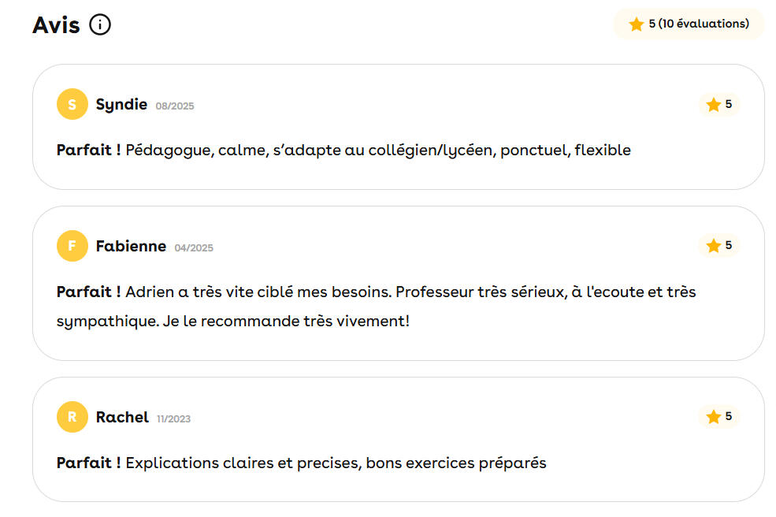Viewport: 776px width, 517px height.
Task: Click Rachel's review text about Explications claires
Action: (336, 463)
